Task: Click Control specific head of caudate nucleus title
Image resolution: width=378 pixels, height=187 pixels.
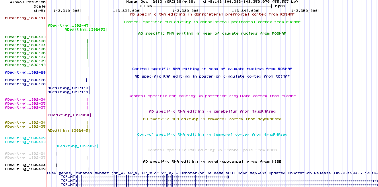Action: pyautogui.click(x=212, y=69)
